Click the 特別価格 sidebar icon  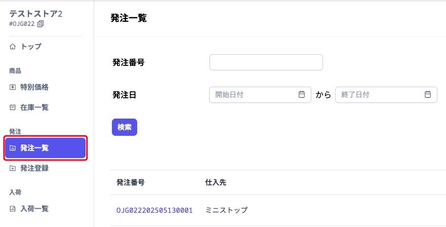[13, 87]
